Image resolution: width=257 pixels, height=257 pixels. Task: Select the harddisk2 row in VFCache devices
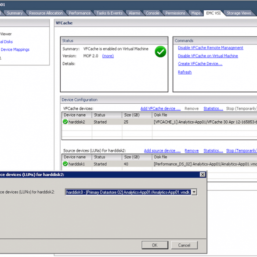click(159, 122)
